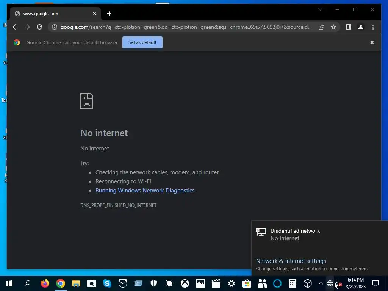Launch Firefox from the taskbar

click(x=45, y=283)
